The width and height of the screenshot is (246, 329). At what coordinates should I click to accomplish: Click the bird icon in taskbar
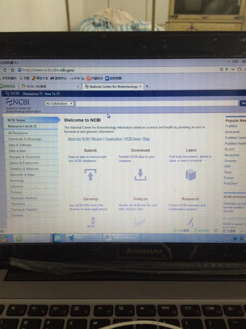coord(72,238)
